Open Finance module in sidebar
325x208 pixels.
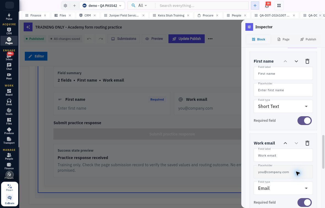tap(9, 166)
